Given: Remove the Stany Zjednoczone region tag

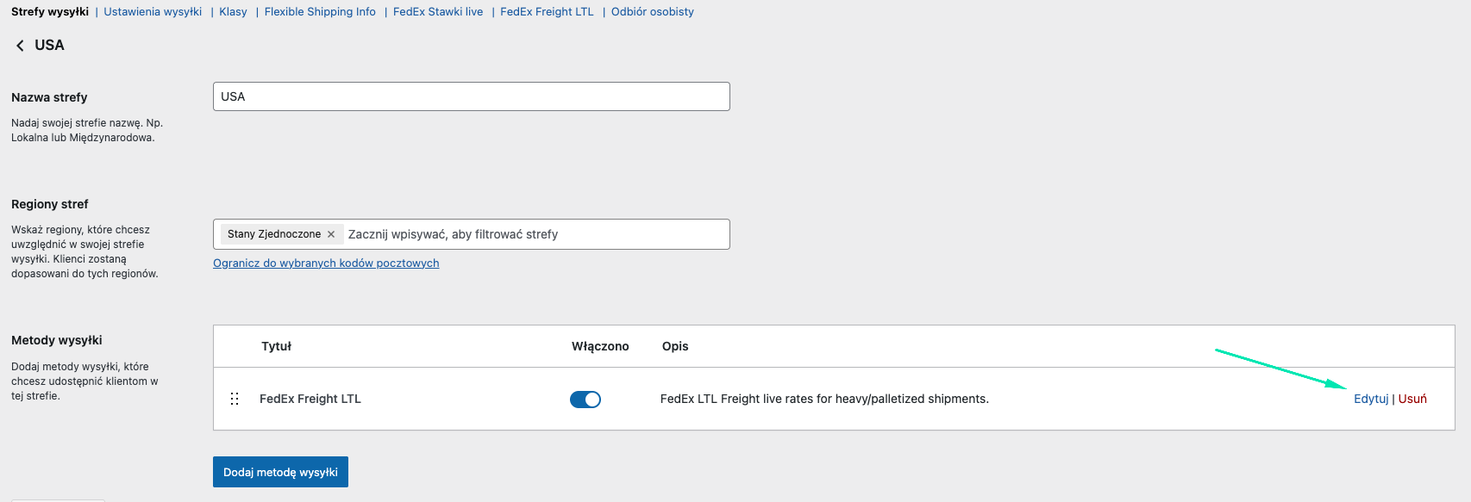Looking at the screenshot, I should click(x=331, y=234).
